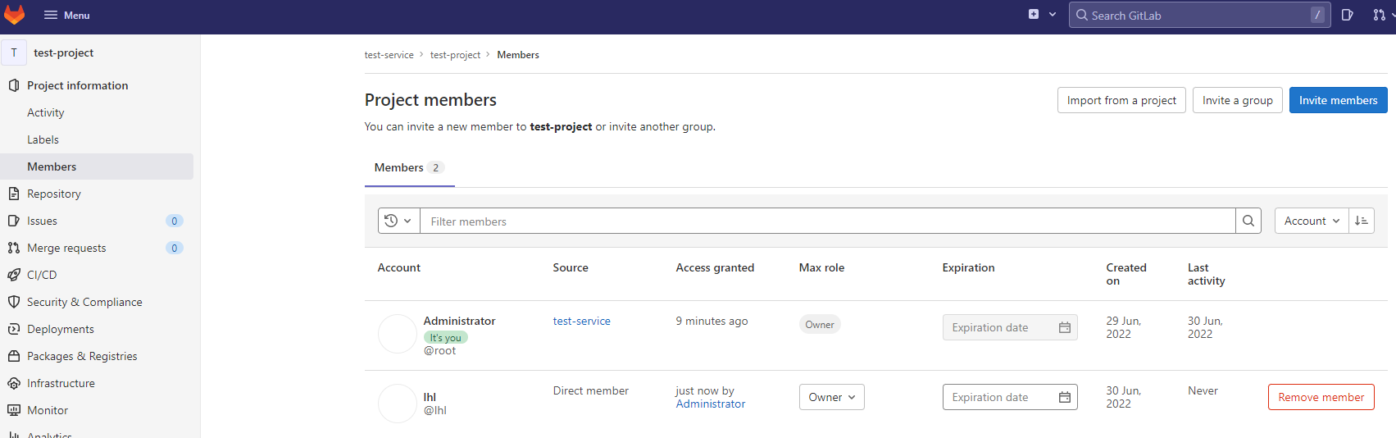The height and width of the screenshot is (438, 1396).
Task: Click Merge requests count badge 0
Action: pos(175,248)
